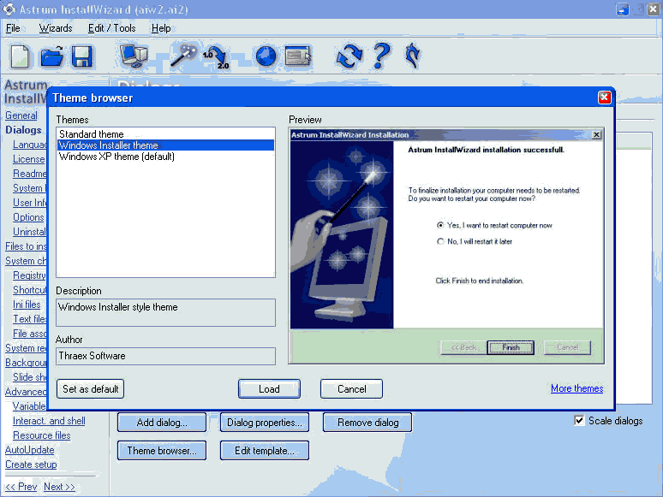Viewport: 663px width, 497px height.
Task: Open the General sidebar link
Action: coord(21,115)
